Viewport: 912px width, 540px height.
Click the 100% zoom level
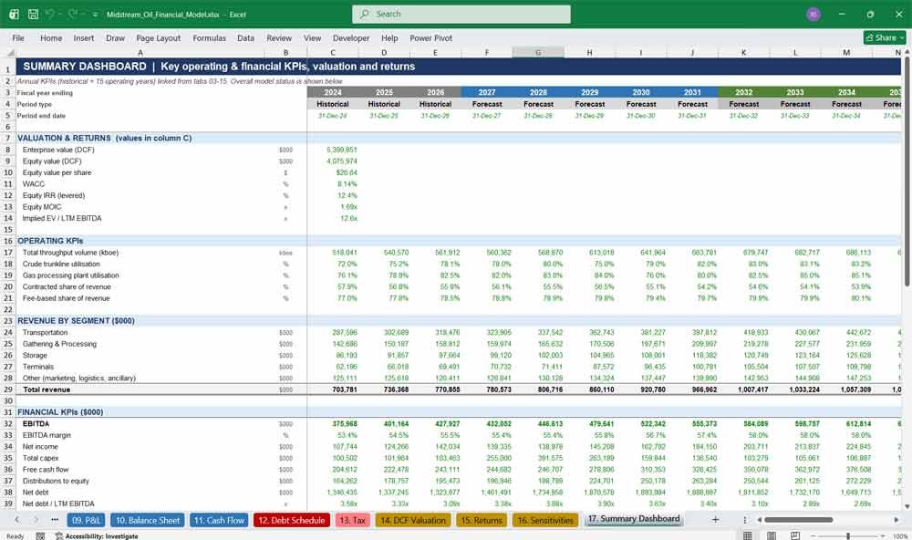[900, 536]
